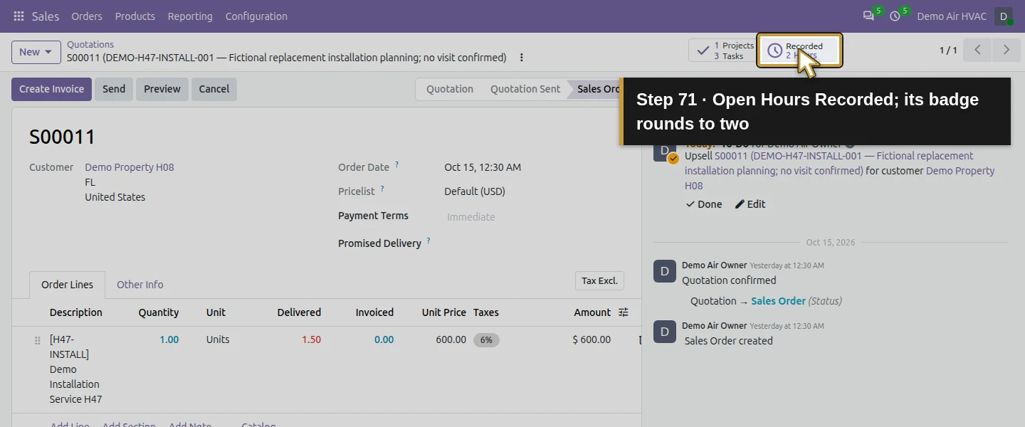Viewport: 1025px width, 427px height.
Task: Go to the previous record with the left arrow
Action: point(977,50)
